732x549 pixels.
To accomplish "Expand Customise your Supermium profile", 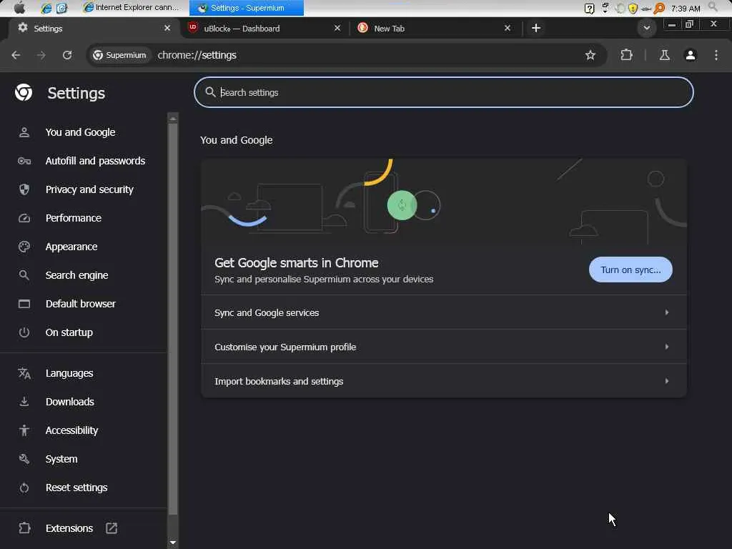I will (x=443, y=347).
